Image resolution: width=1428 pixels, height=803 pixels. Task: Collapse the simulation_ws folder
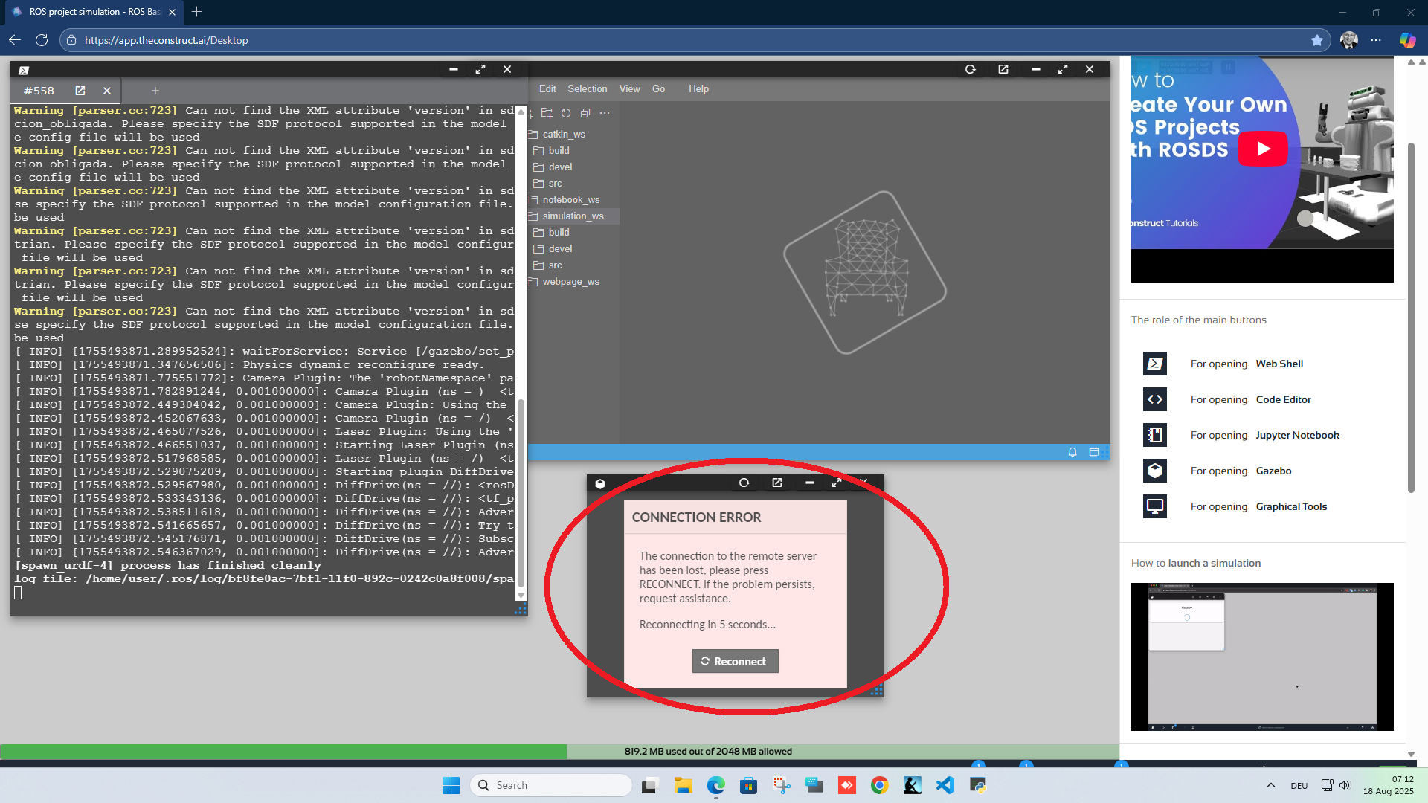572,216
